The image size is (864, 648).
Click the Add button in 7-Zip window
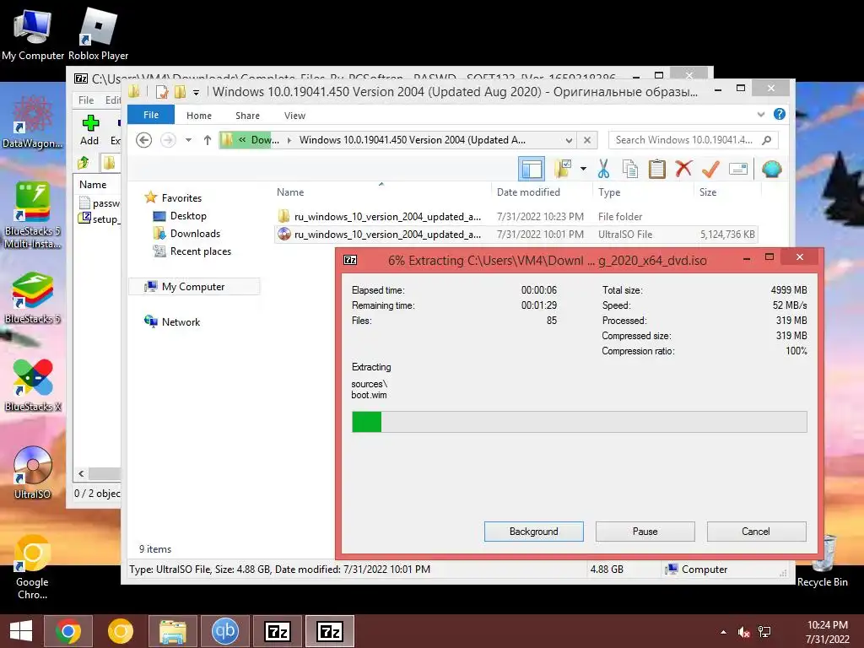coord(89,130)
